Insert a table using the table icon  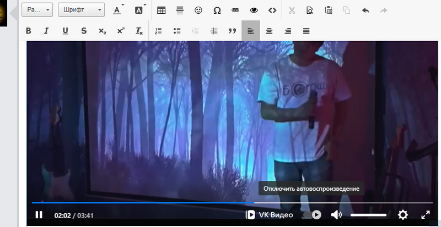coord(162,10)
